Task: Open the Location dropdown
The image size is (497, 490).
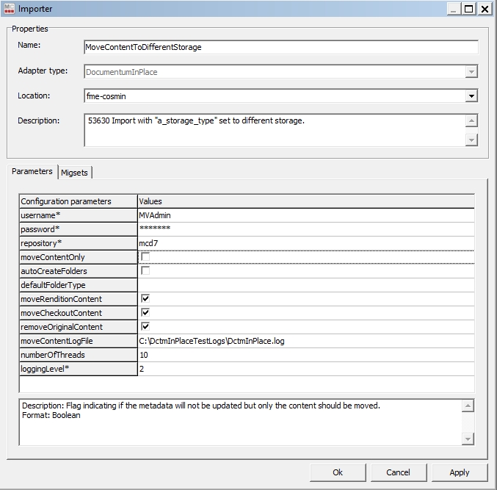Action: coord(471,96)
